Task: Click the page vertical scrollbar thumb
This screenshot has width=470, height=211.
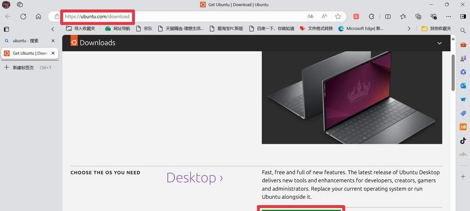Action: pyautogui.click(x=453, y=72)
